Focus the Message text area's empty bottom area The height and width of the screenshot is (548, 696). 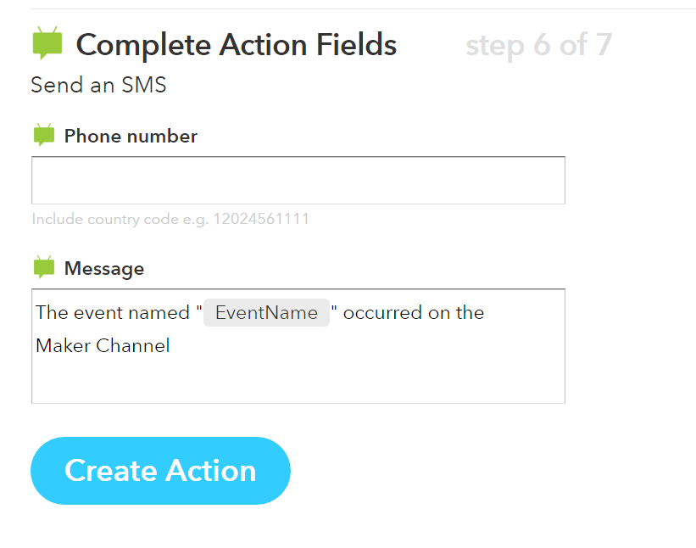click(298, 380)
